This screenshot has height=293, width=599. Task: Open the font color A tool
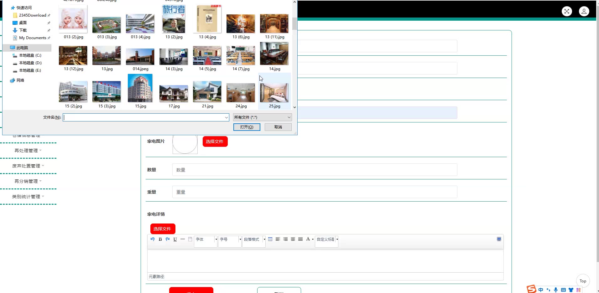[x=308, y=239]
